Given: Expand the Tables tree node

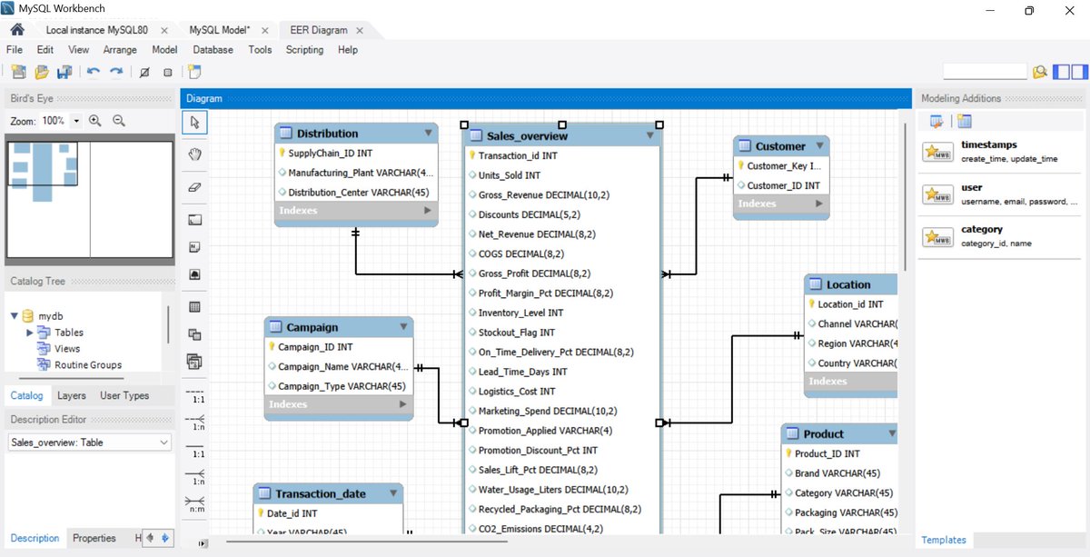Looking at the screenshot, I should (30, 333).
